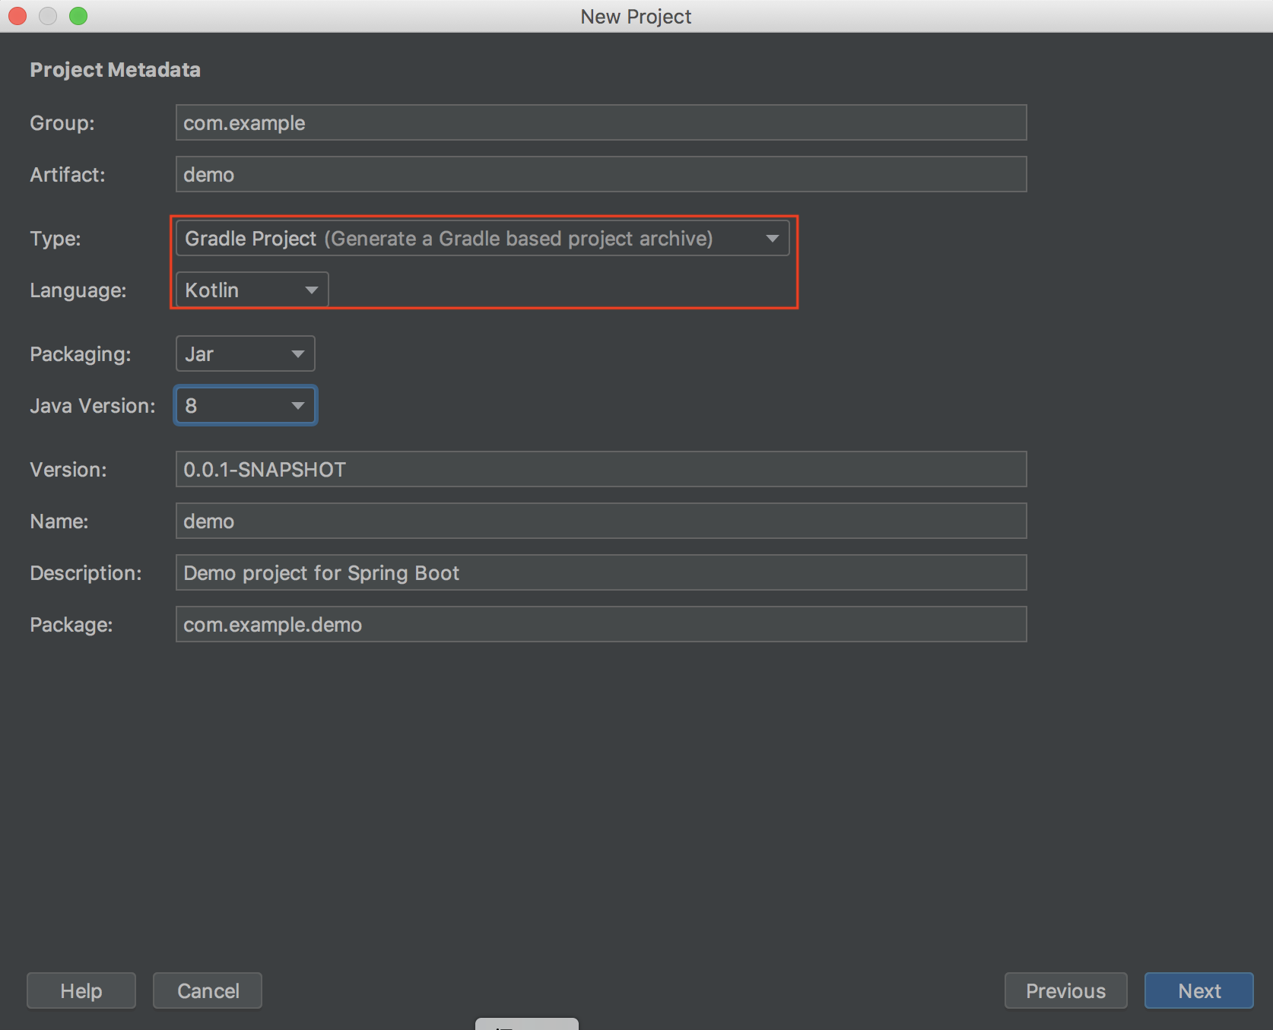Click the Group input field
This screenshot has width=1273, height=1030.
pos(601,122)
